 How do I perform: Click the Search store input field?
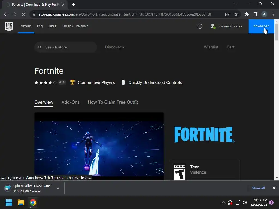click(66, 47)
